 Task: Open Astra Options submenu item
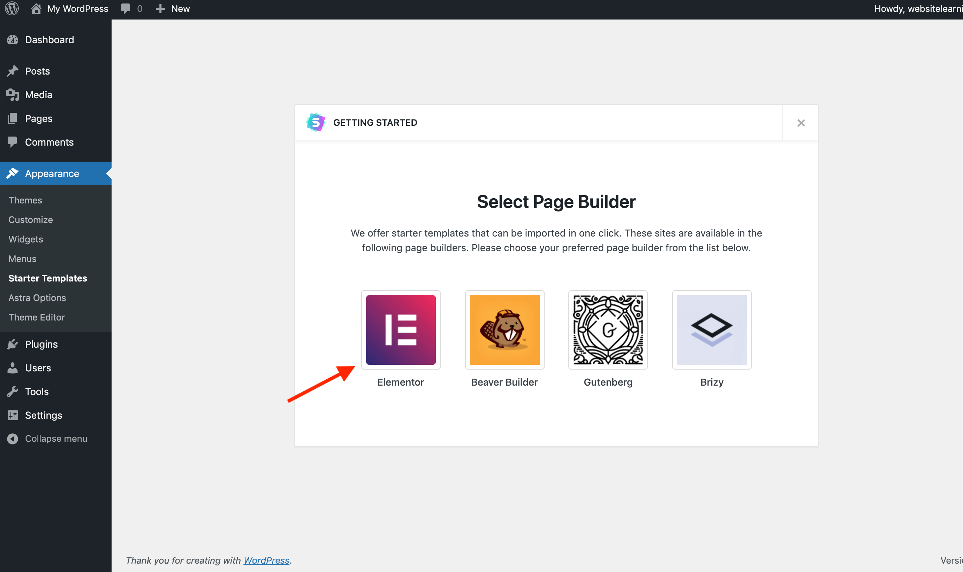[37, 298]
